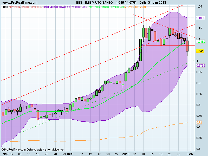Click the Price legend label

[x=5, y=7]
